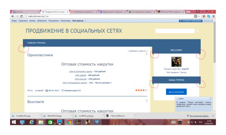The width and height of the screenshot is (226, 135).
Task: Click the Мы в Контакте blue button
Action: (176, 92)
